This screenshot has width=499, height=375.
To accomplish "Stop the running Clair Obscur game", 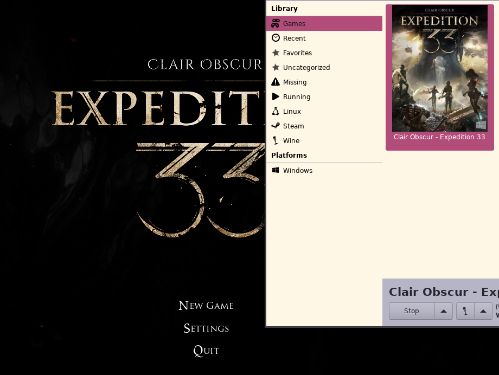I will tap(412, 311).
